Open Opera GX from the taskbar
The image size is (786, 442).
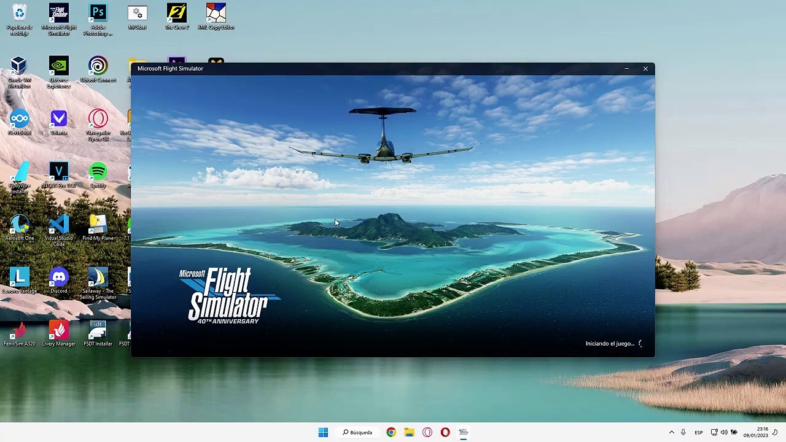point(427,432)
